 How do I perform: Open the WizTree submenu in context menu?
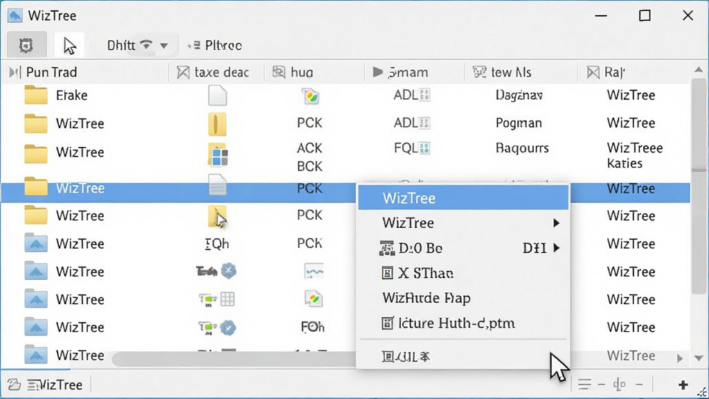tap(463, 223)
